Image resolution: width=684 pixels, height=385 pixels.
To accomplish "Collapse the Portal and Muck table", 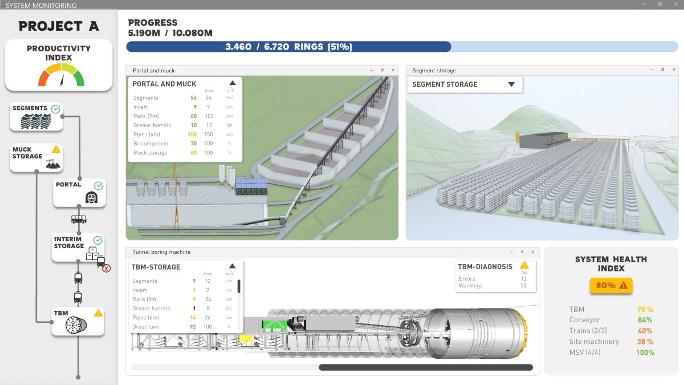I will point(233,83).
